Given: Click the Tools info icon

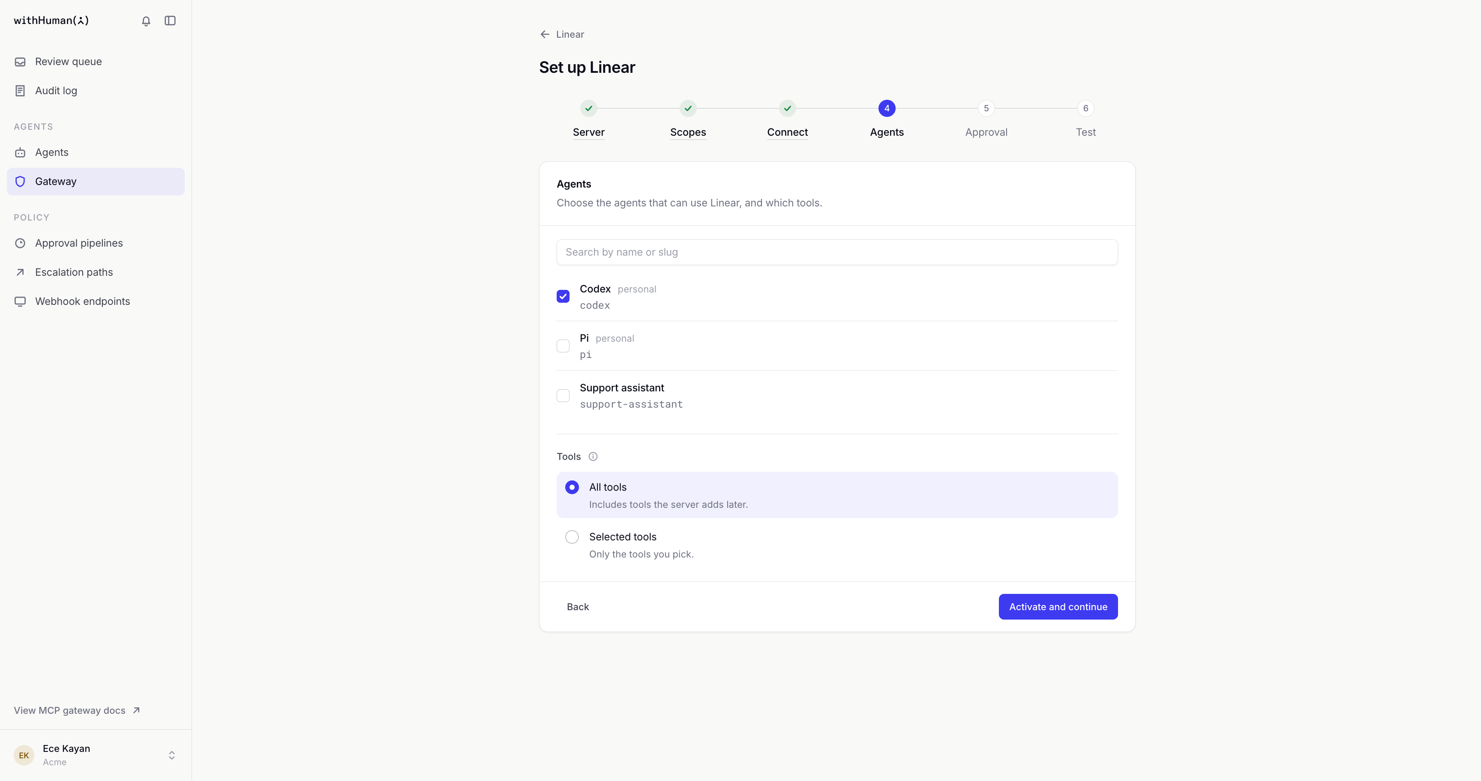Looking at the screenshot, I should (593, 456).
